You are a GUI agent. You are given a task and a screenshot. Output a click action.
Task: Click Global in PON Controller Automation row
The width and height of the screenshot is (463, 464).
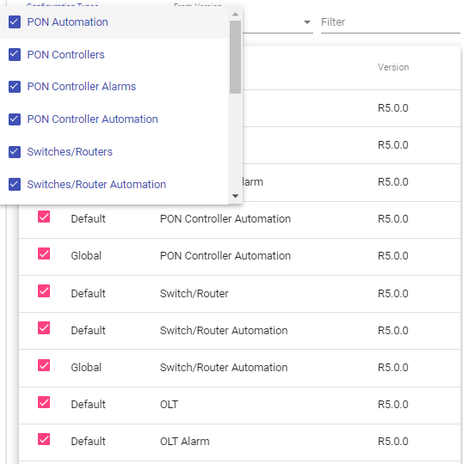pyautogui.click(x=86, y=256)
